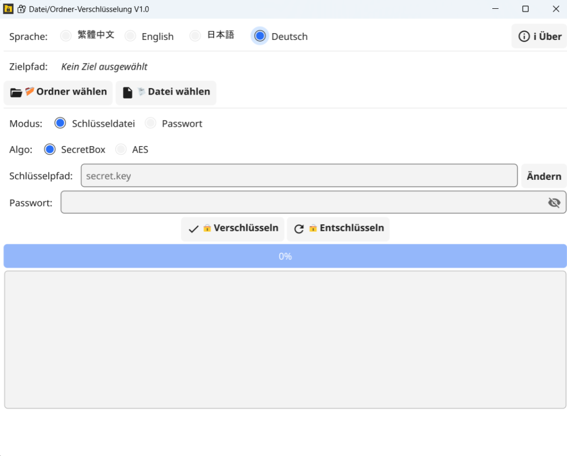Click the info circle icon on Über
567x456 pixels.
pos(523,37)
